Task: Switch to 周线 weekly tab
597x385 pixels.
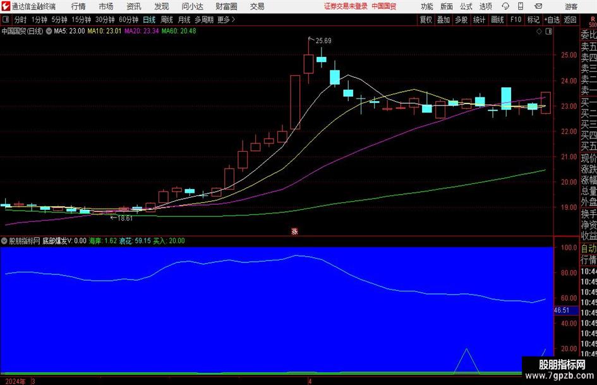Action: [166, 20]
